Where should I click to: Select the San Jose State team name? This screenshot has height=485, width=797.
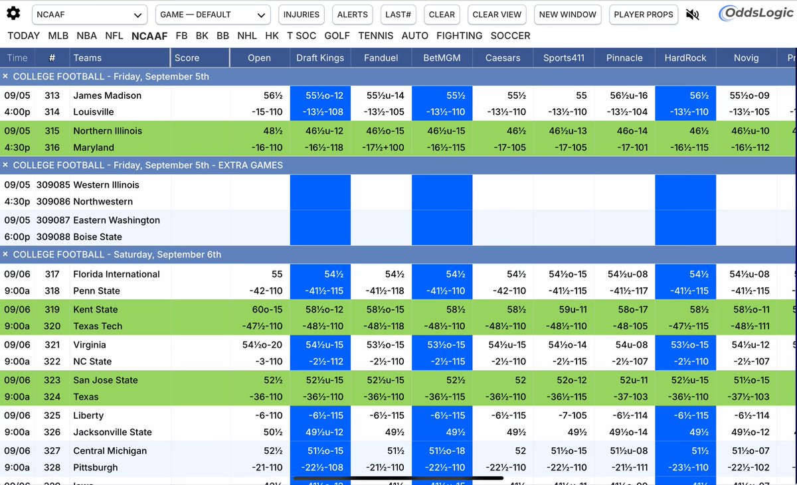106,380
